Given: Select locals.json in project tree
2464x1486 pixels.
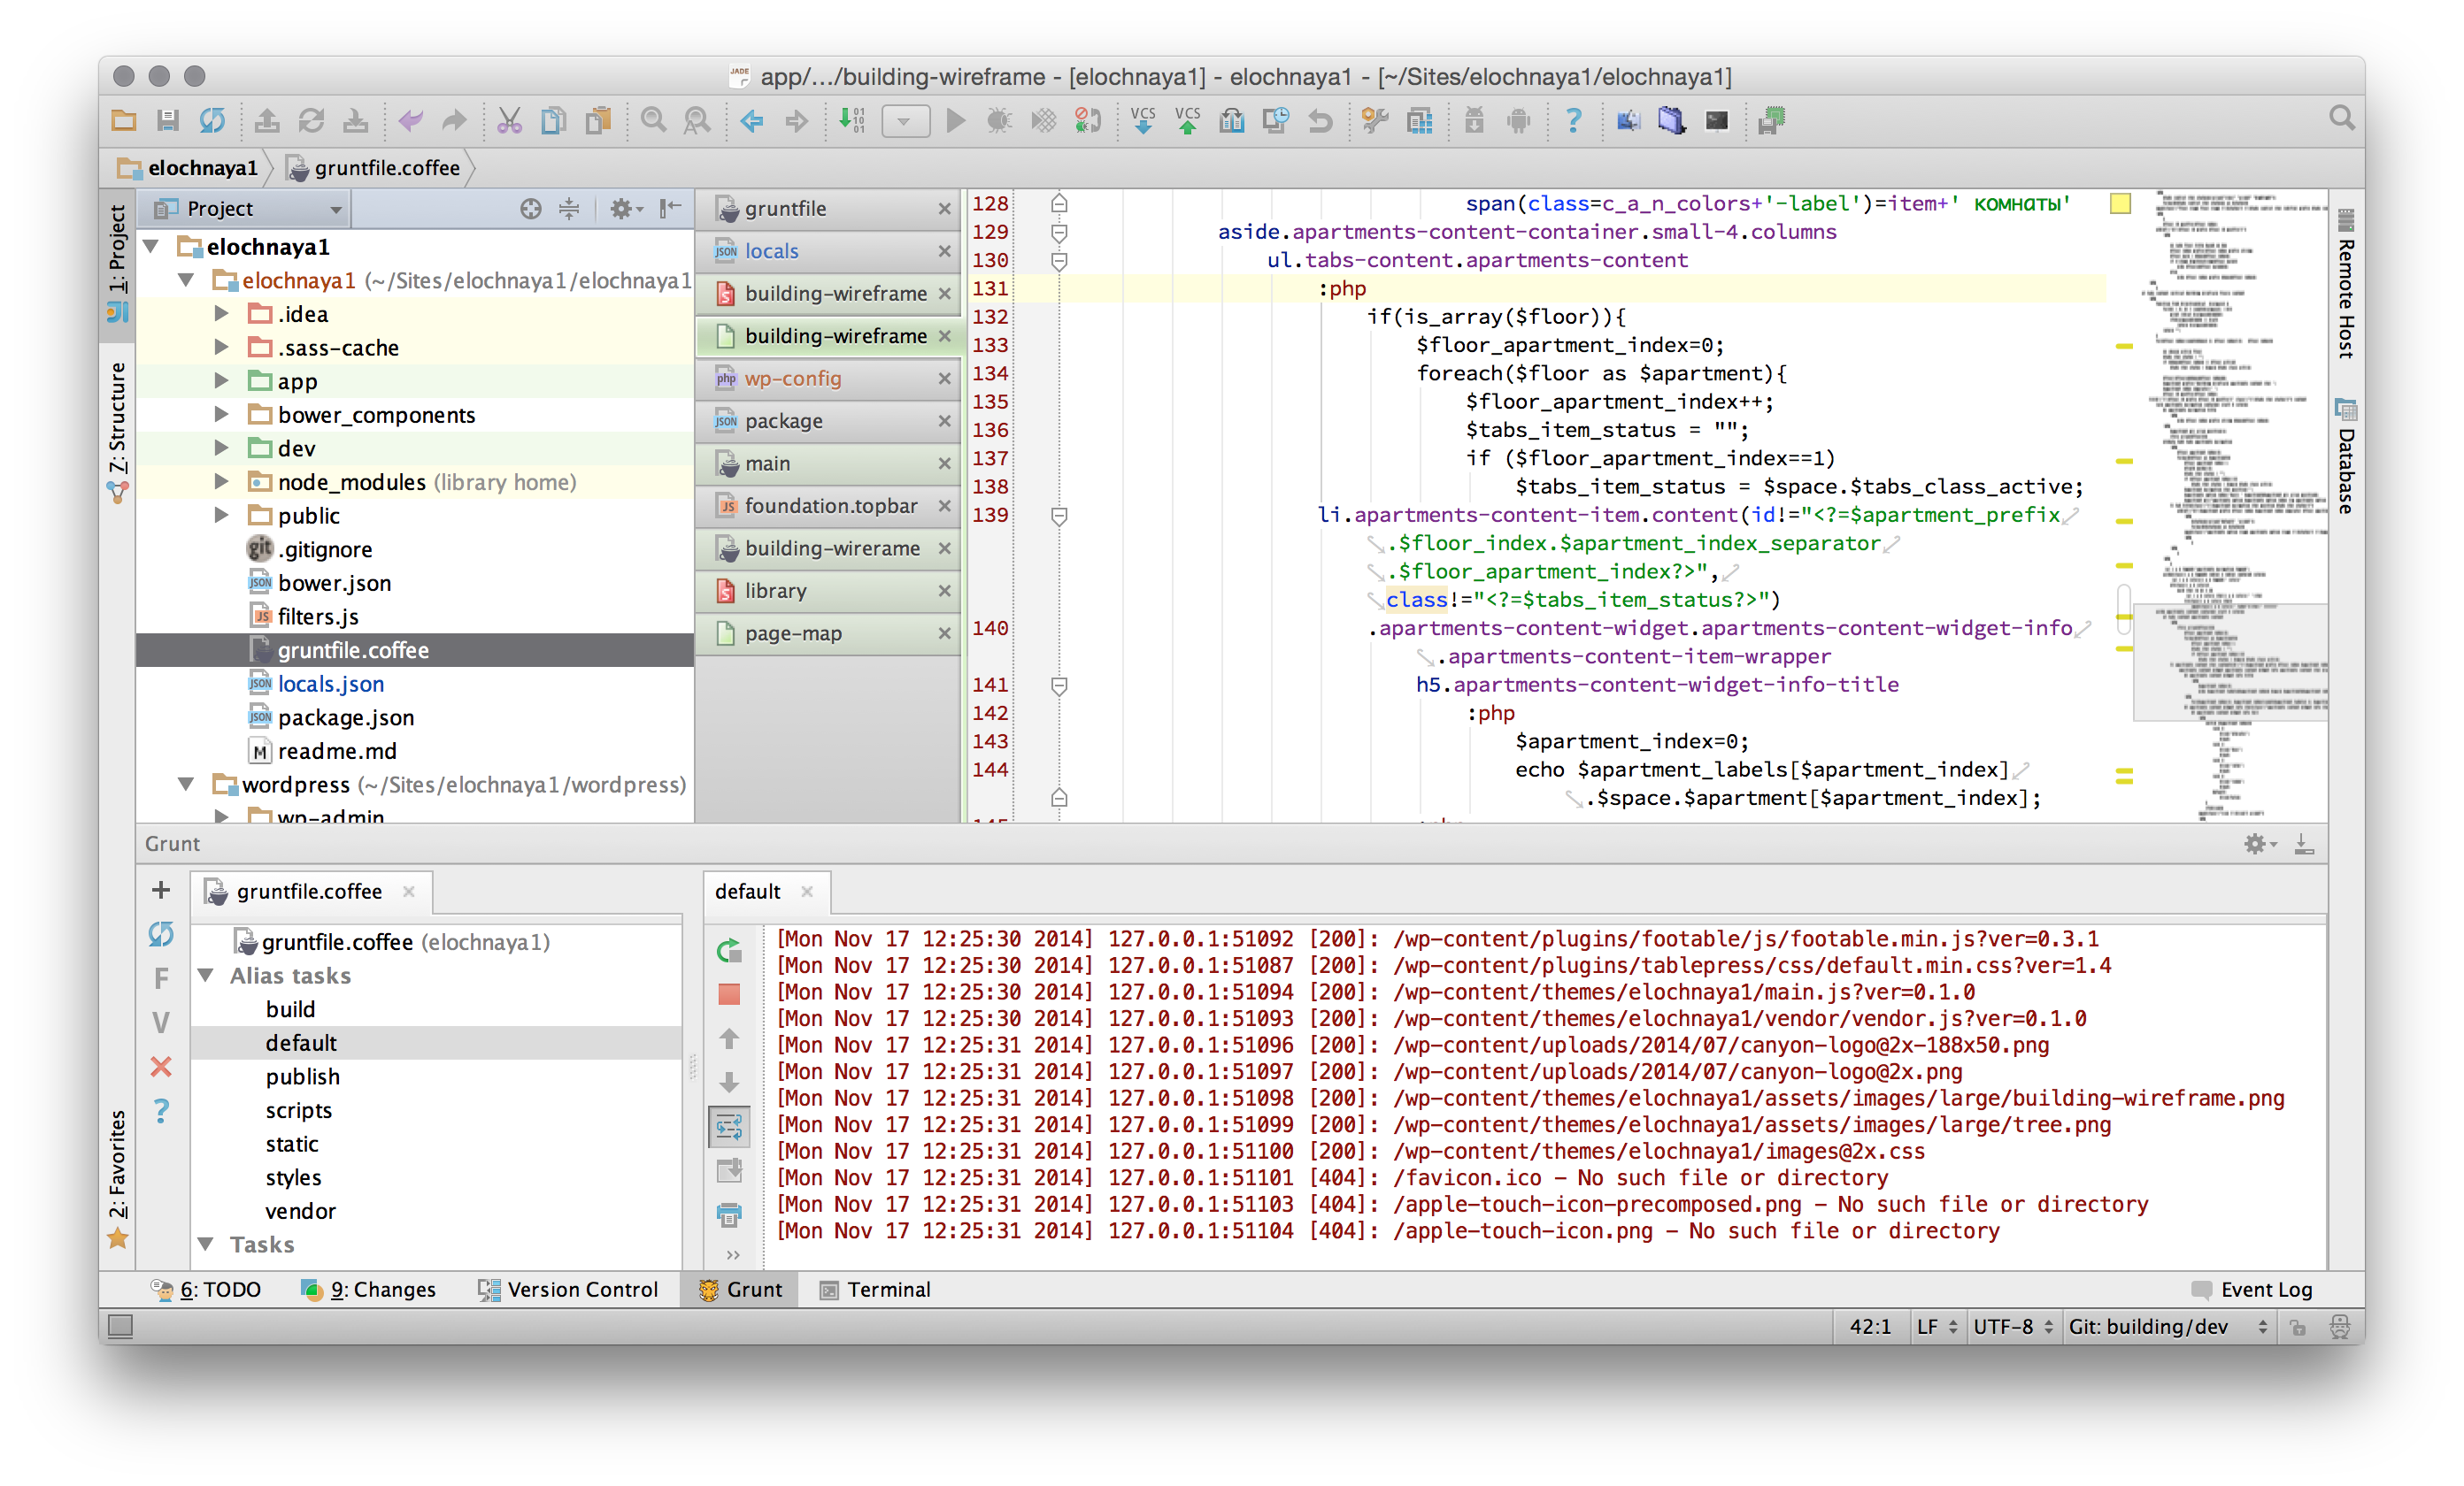Looking at the screenshot, I should 330,684.
